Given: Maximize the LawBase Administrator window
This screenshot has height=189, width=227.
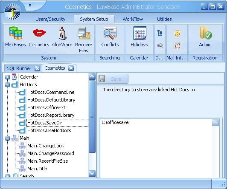Looking at the screenshot, I should click(212, 7).
